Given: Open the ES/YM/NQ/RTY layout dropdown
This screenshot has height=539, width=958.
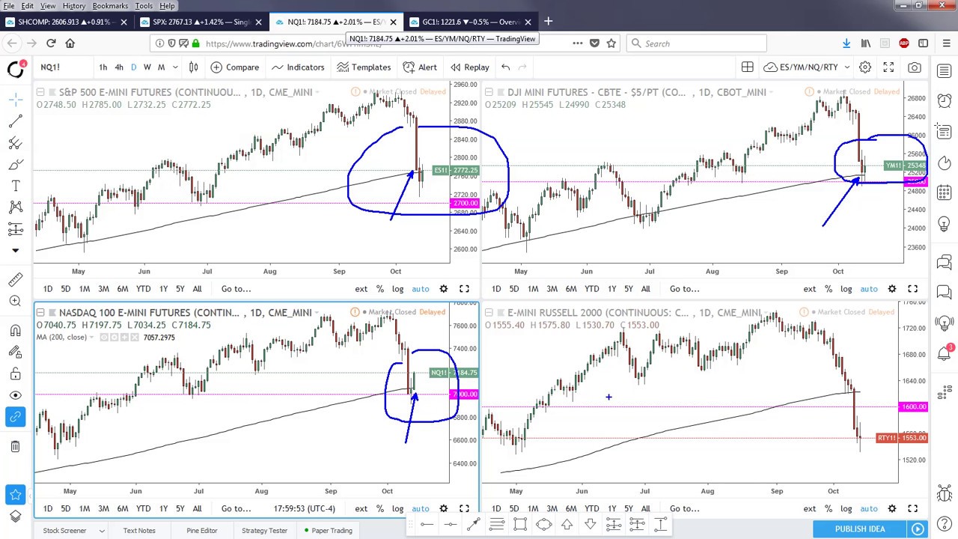Looking at the screenshot, I should [x=847, y=67].
